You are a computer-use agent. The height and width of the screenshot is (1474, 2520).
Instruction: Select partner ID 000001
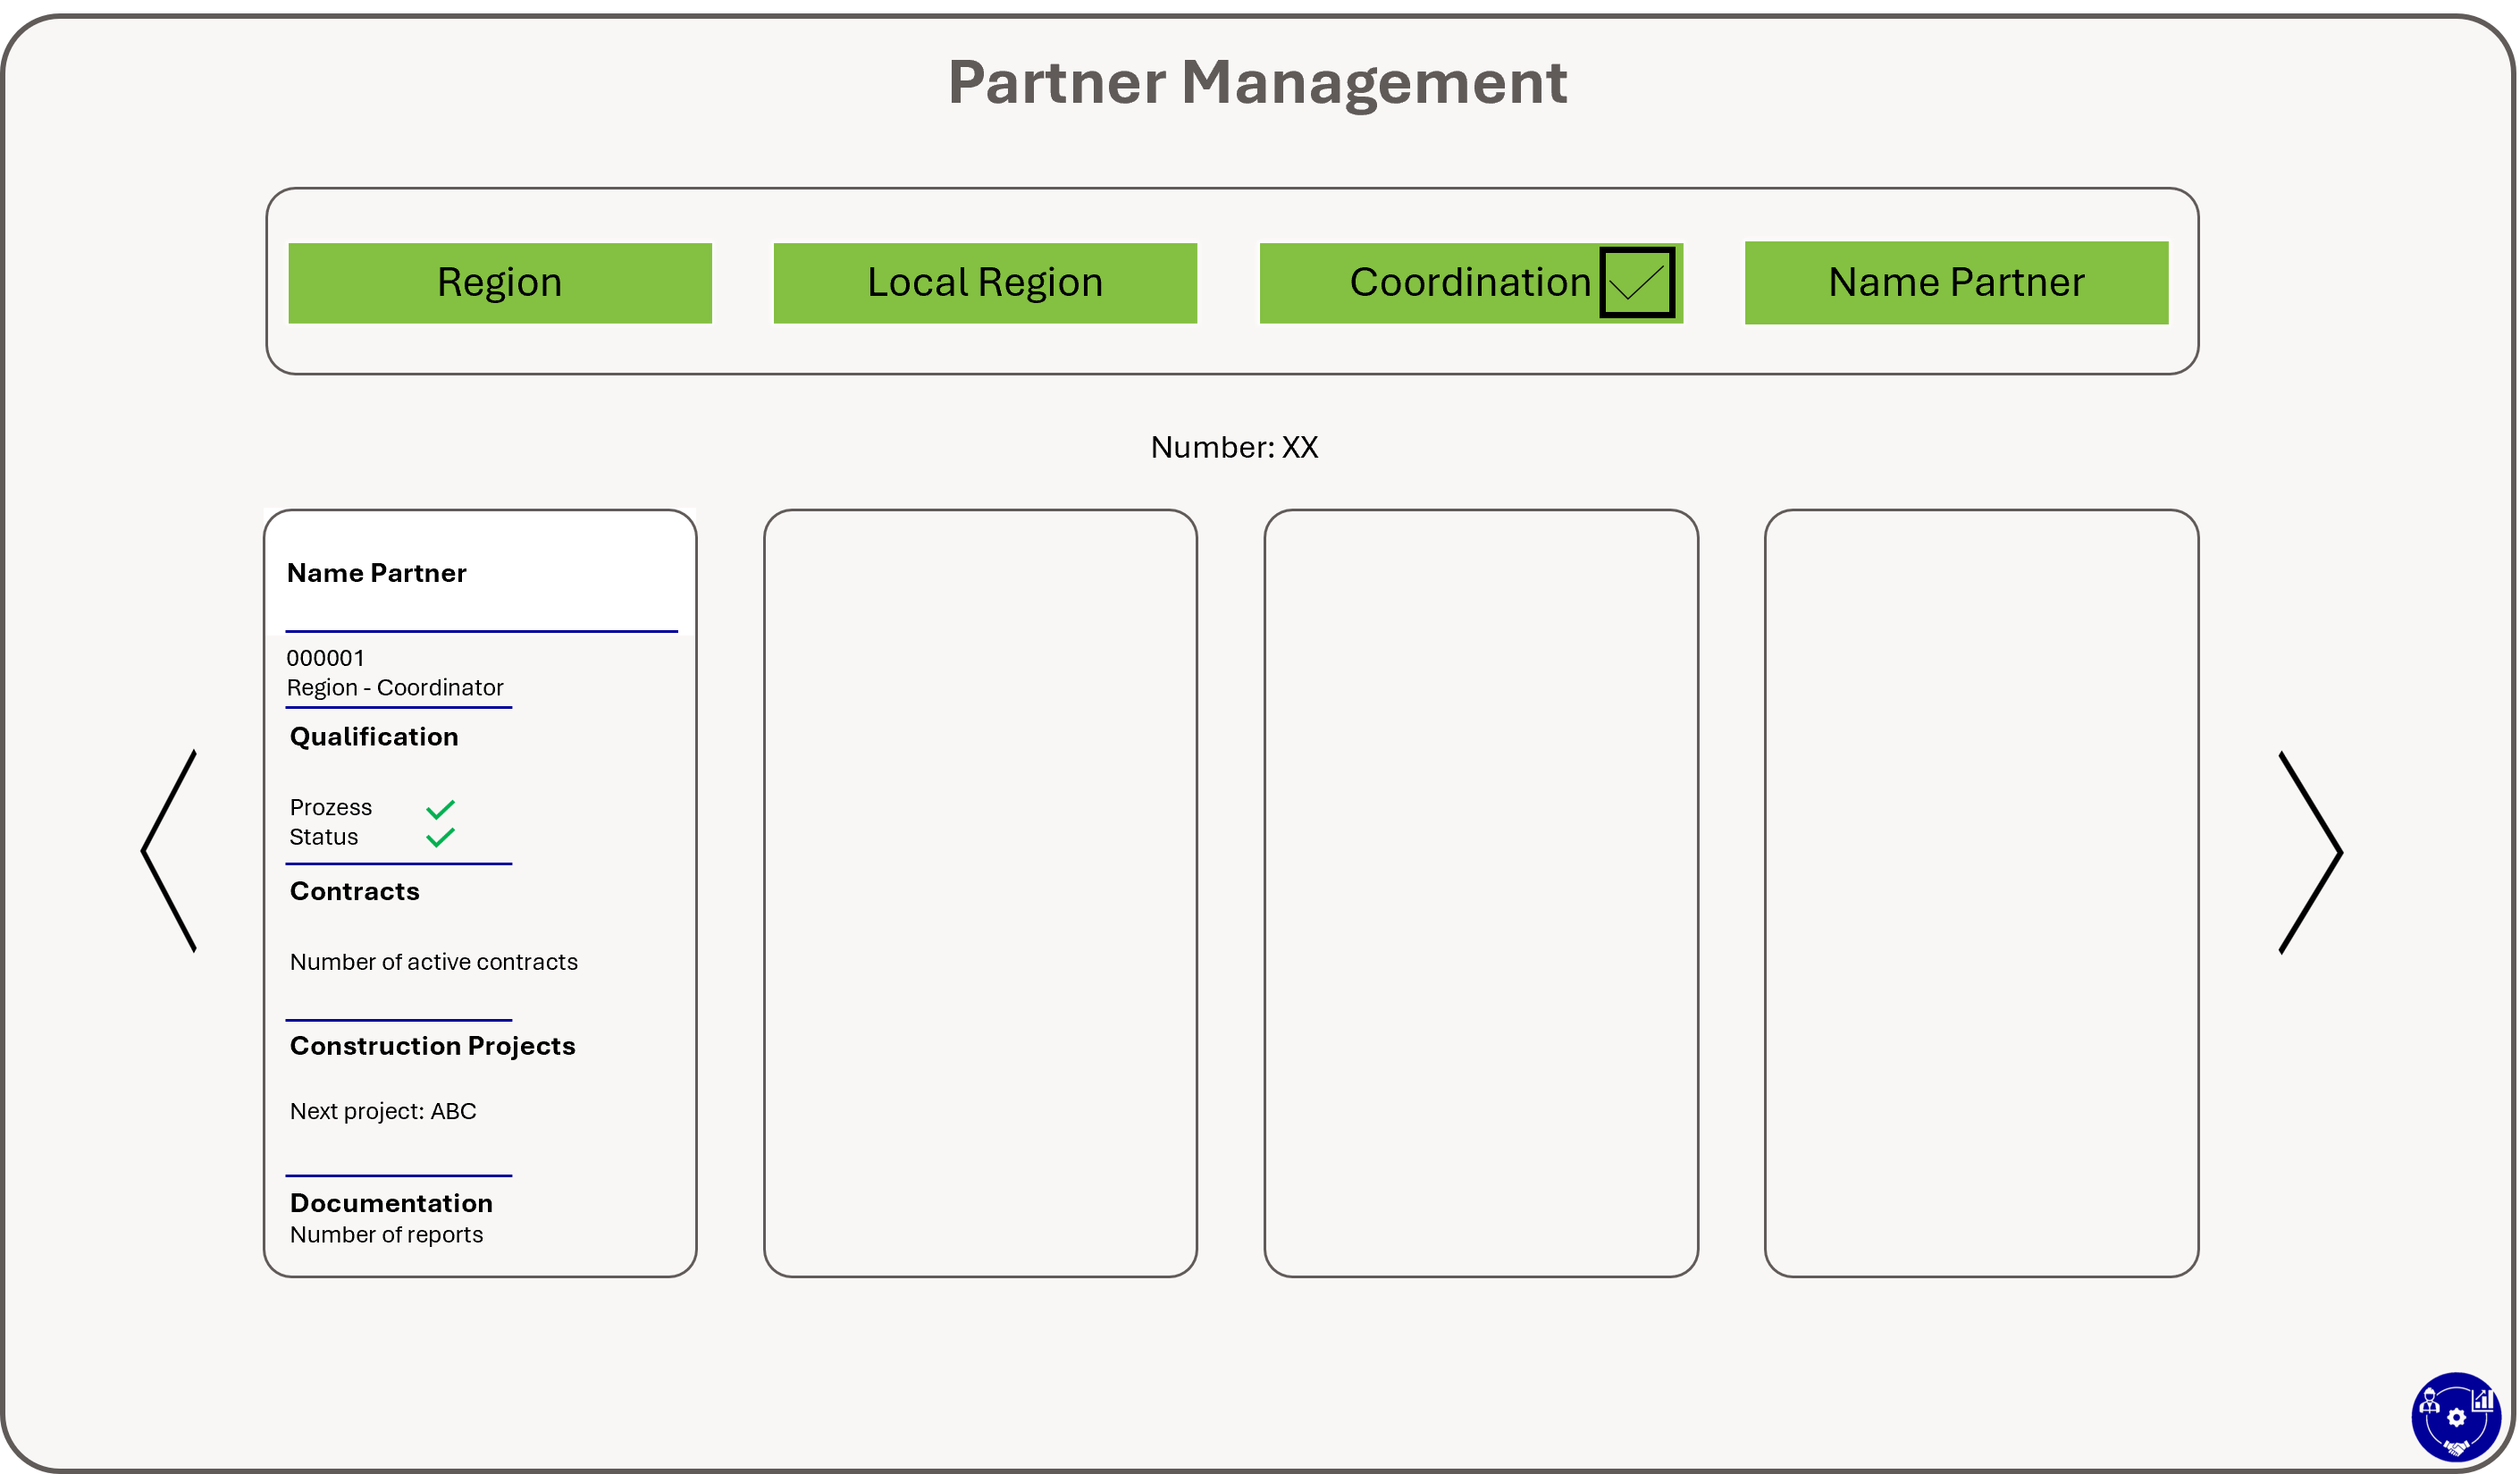[x=325, y=658]
